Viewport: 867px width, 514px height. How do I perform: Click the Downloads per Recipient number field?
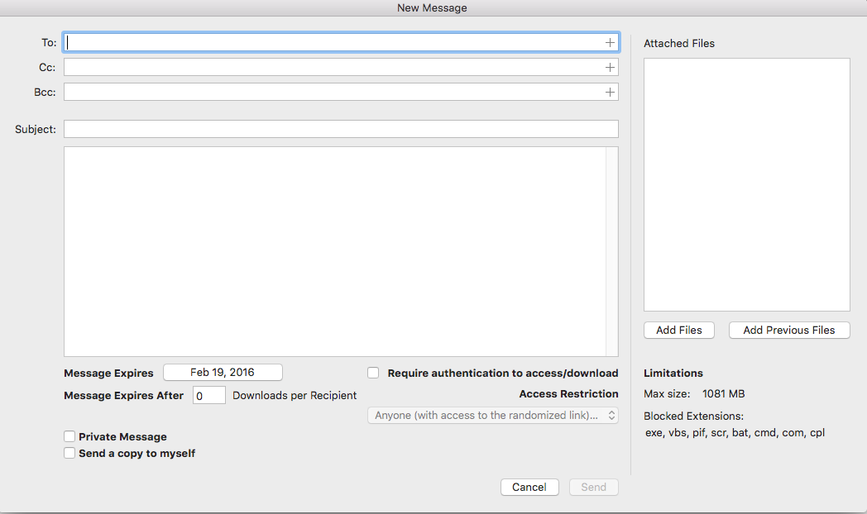[x=208, y=394]
